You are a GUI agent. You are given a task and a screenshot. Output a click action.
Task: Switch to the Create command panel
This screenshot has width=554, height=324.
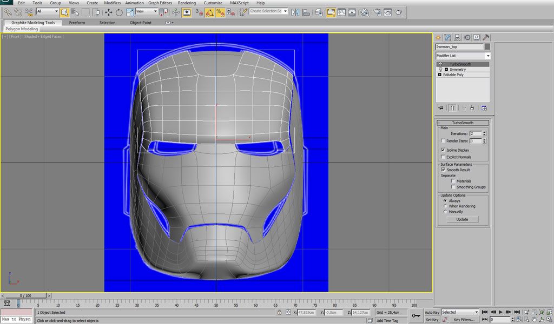[x=438, y=37]
